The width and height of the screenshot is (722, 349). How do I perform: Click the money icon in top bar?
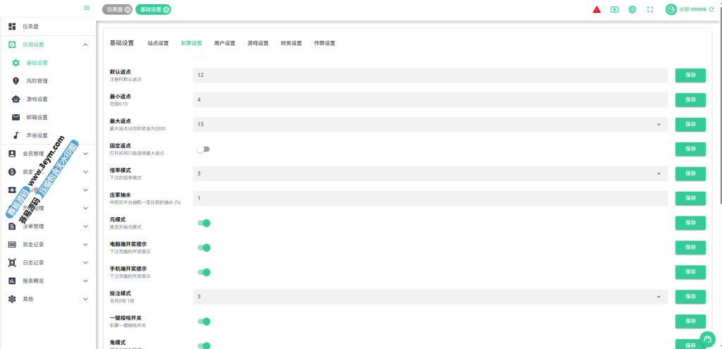click(615, 10)
